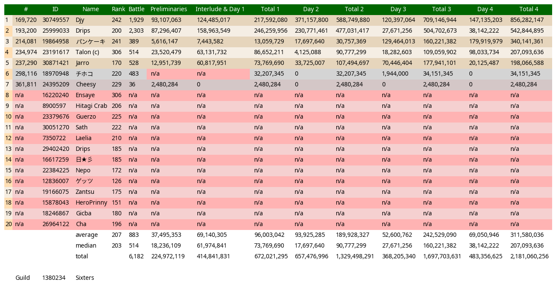Image resolution: width=556 pixels, height=288 pixels.
Task: Select Preliminaries value 93,107,063
Action: point(166,20)
